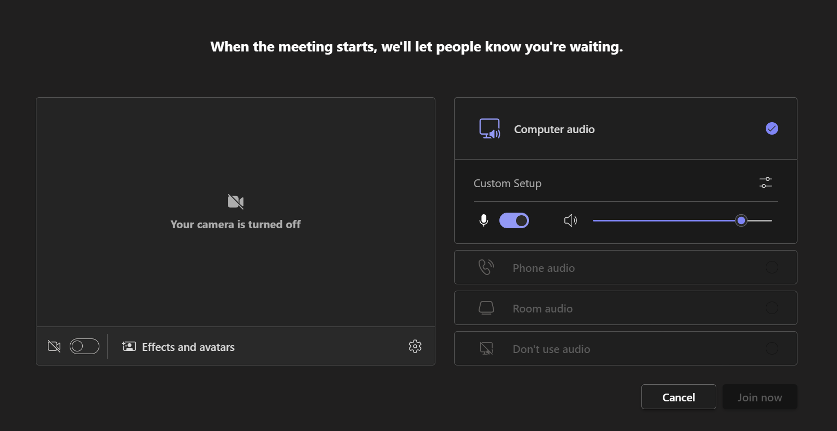Choose the Don't use audio radio button
This screenshot has height=431, width=837.
tap(771, 348)
